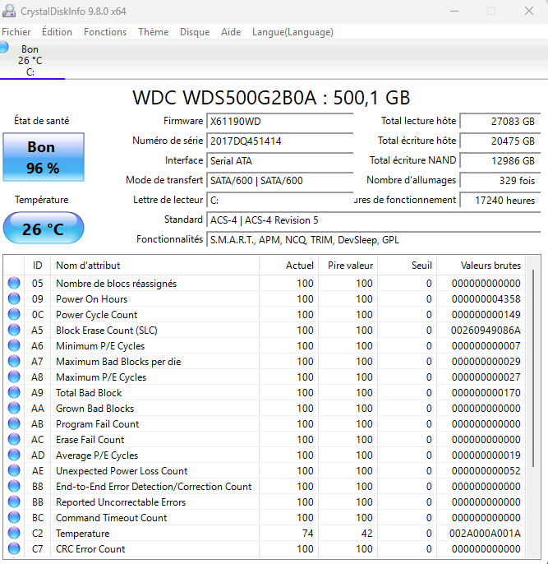Click status orb for Erase Fail Count row
This screenshot has height=564, width=548.
coord(14,440)
